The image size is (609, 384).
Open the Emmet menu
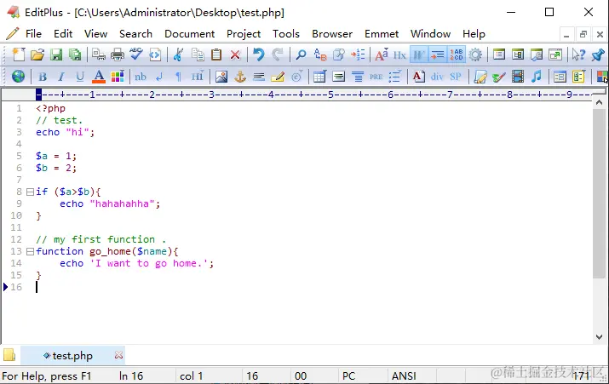[382, 34]
